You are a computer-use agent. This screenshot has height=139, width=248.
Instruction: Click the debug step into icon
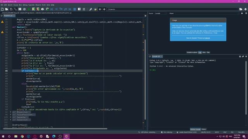tap(61, 9)
